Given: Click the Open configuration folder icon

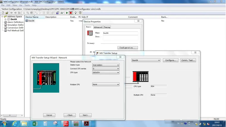Looking at the screenshot, I should pos(7,13).
